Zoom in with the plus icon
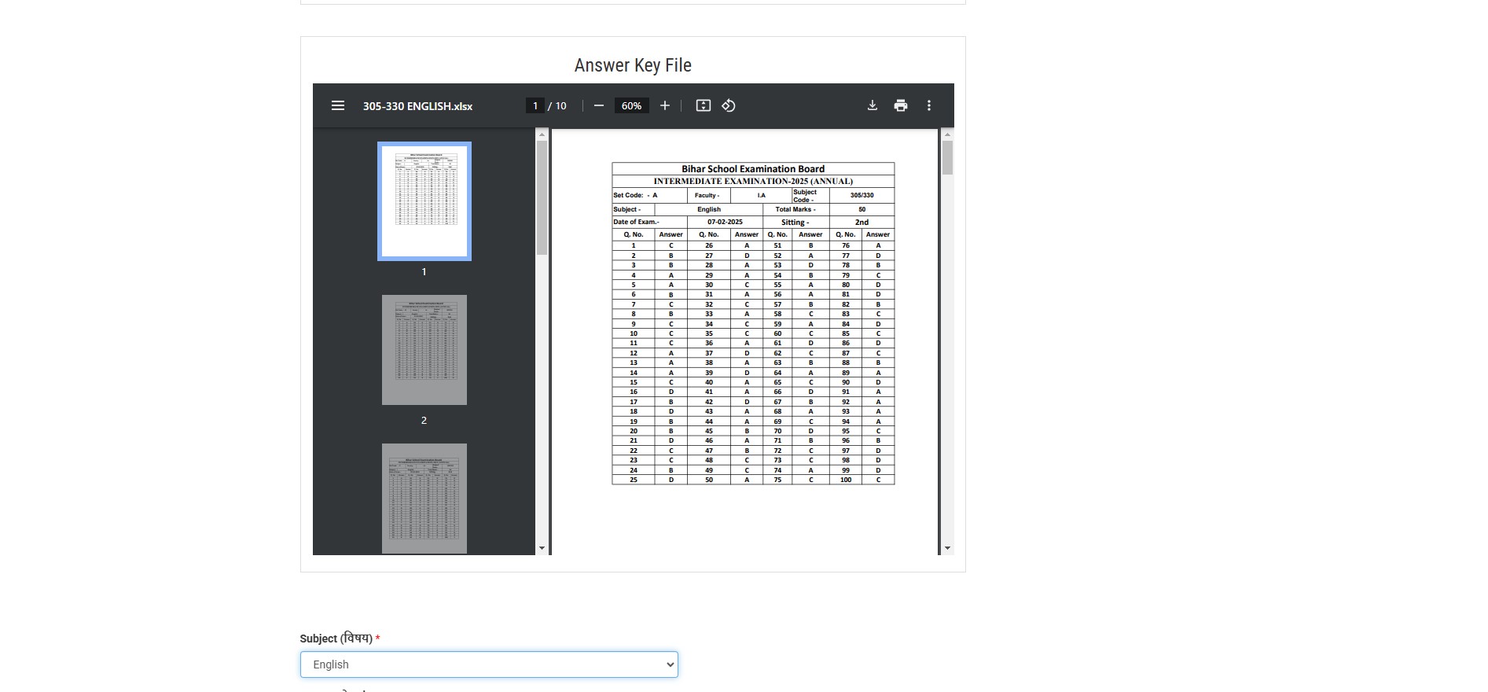Image resolution: width=1488 pixels, height=692 pixels. pyautogui.click(x=665, y=105)
